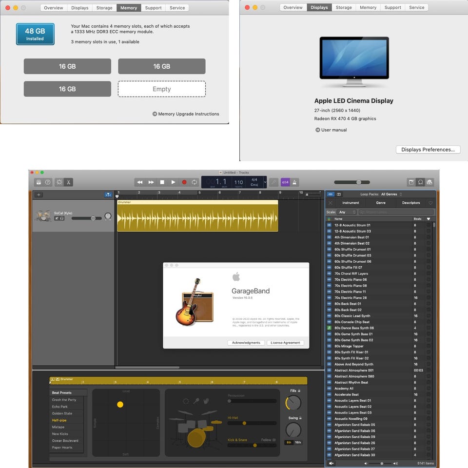Screen dimensions: 468x468
Task: Open the Smart Controls dial icon
Action: 59,182
